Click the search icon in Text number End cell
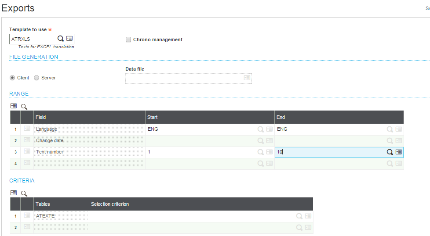Screen dimensions: 430x236 click(390, 152)
